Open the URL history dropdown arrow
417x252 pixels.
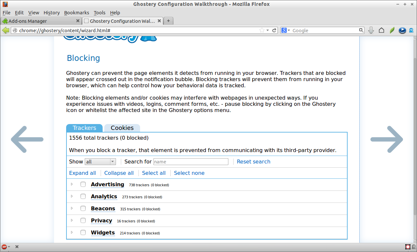pyautogui.click(x=268, y=30)
